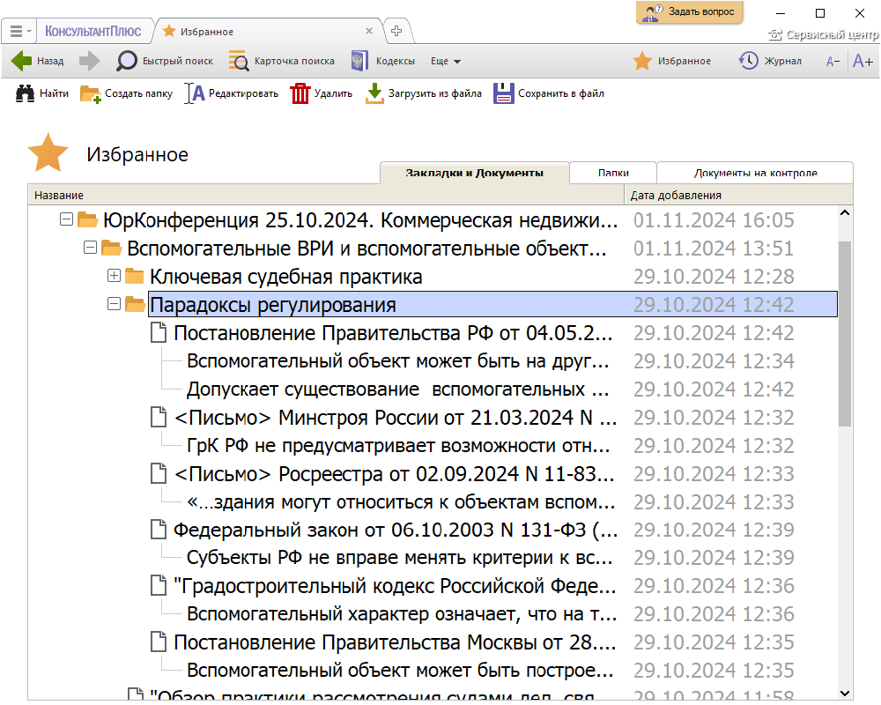Switch to the Папки tab
Image resolution: width=881 pixels, height=705 pixels.
613,173
